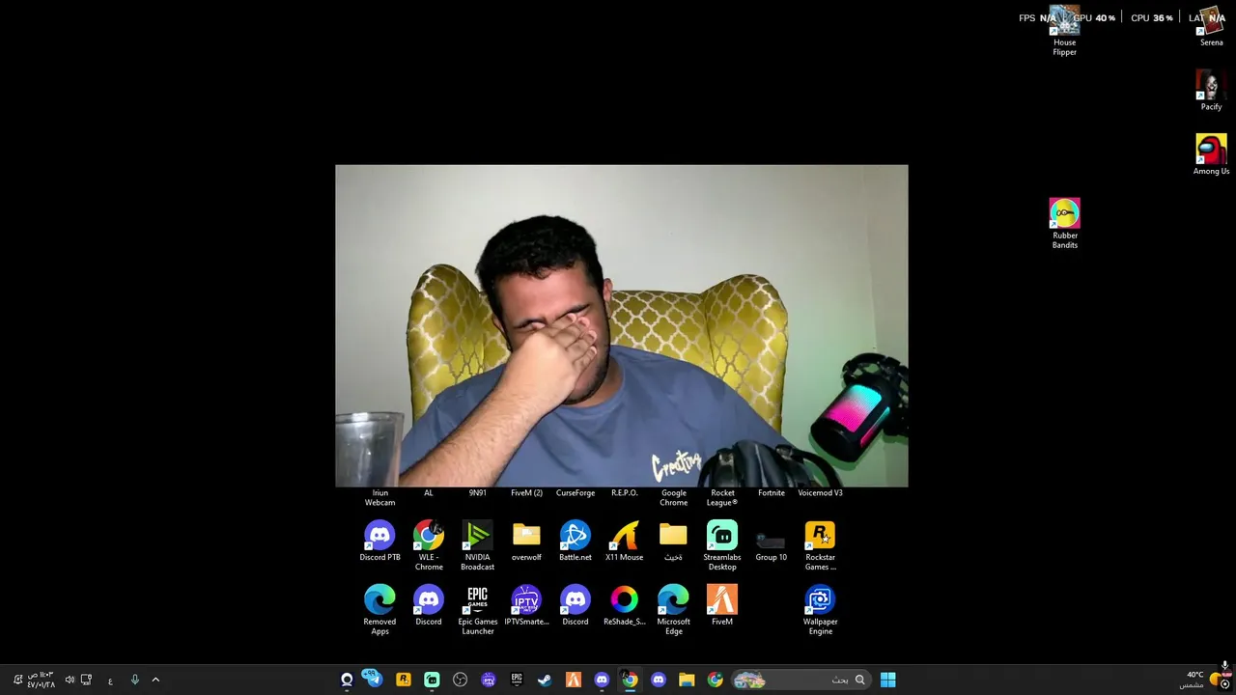Select the ReShade_S... desktop icon
This screenshot has width=1236, height=695.
coord(624,605)
